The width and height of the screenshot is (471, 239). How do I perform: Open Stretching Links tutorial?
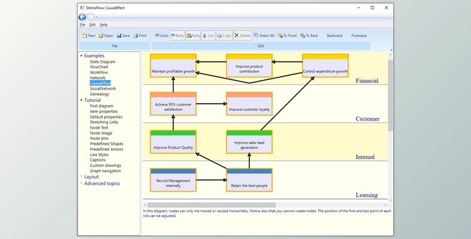pos(104,122)
